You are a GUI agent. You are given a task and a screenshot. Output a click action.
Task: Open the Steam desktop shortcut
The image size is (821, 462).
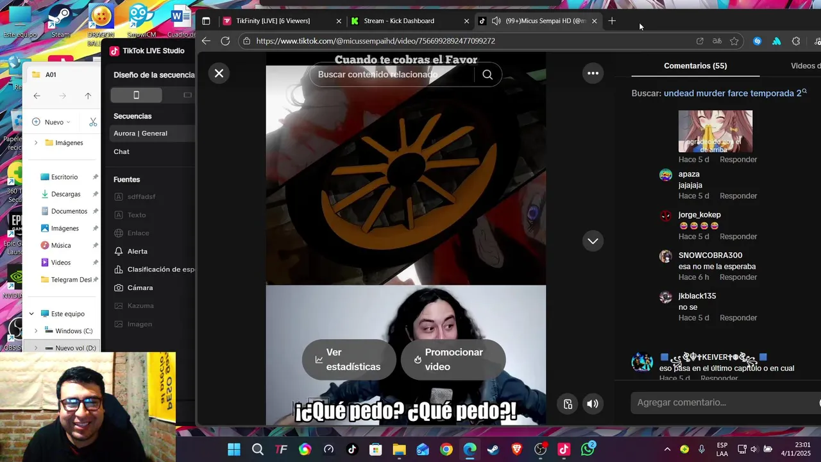[x=60, y=21]
